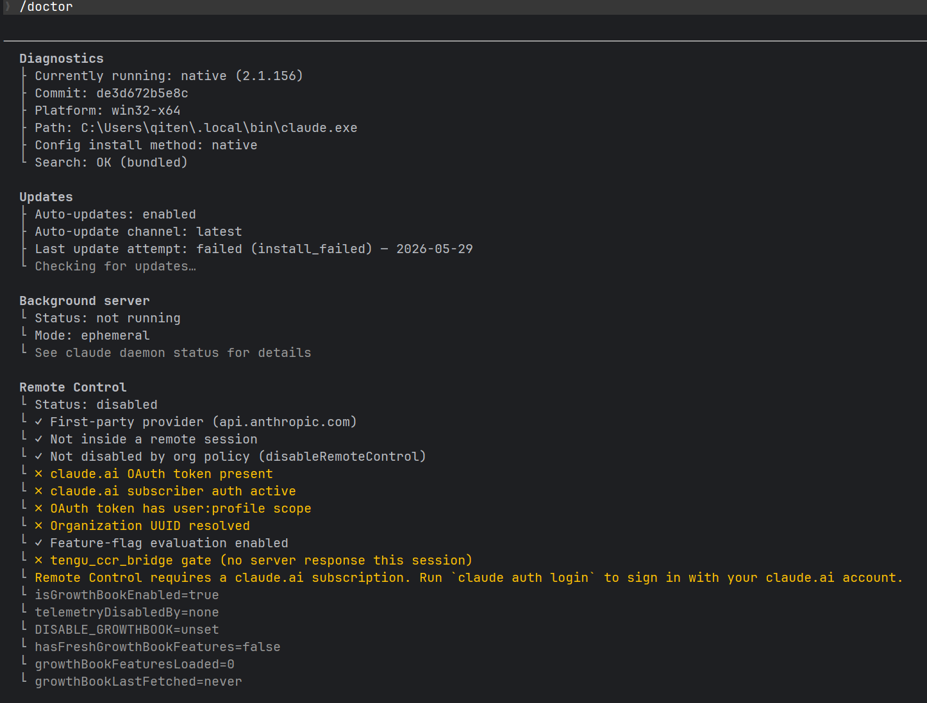
Task: Click 'DISABLE_GROWTHBOOK=unset' line
Action: point(127,630)
